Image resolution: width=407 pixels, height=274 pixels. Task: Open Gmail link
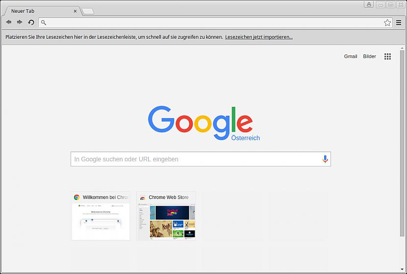pyautogui.click(x=351, y=56)
